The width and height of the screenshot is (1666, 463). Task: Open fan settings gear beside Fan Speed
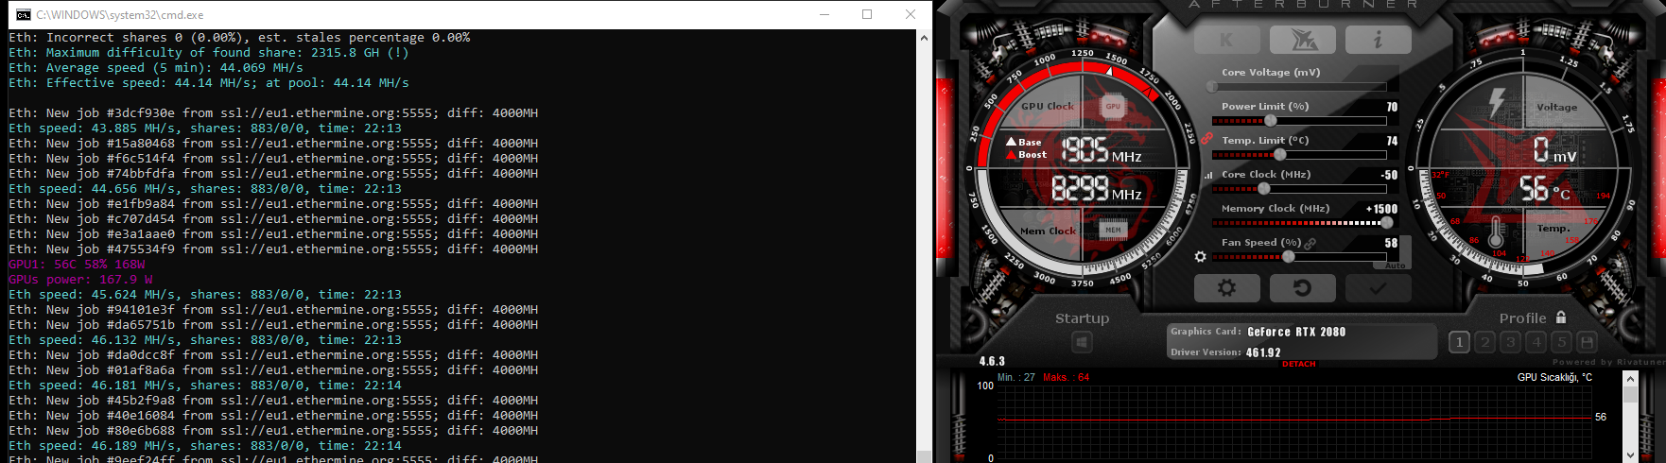pyautogui.click(x=1200, y=256)
